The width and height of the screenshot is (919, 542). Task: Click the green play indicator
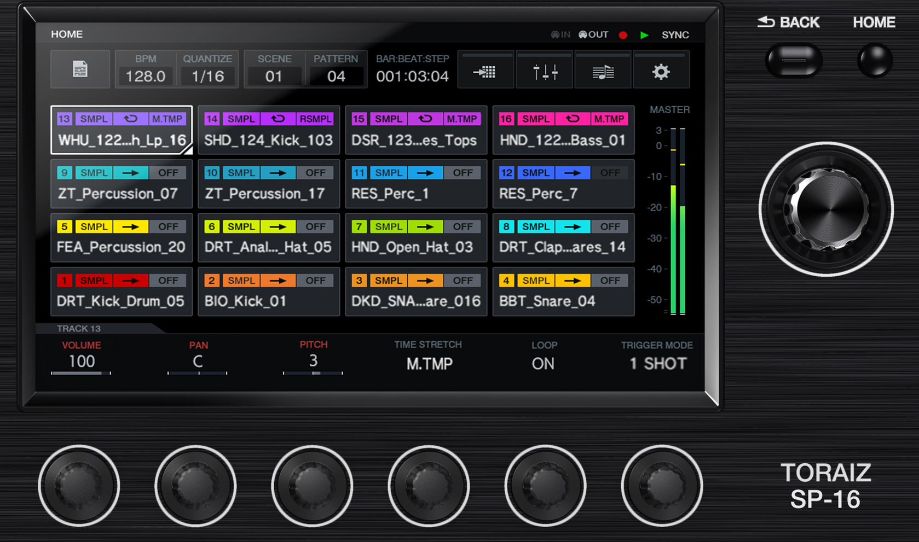[x=645, y=34]
